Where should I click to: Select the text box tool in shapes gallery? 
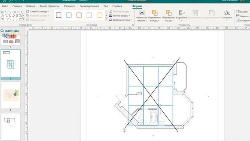tap(3, 12)
